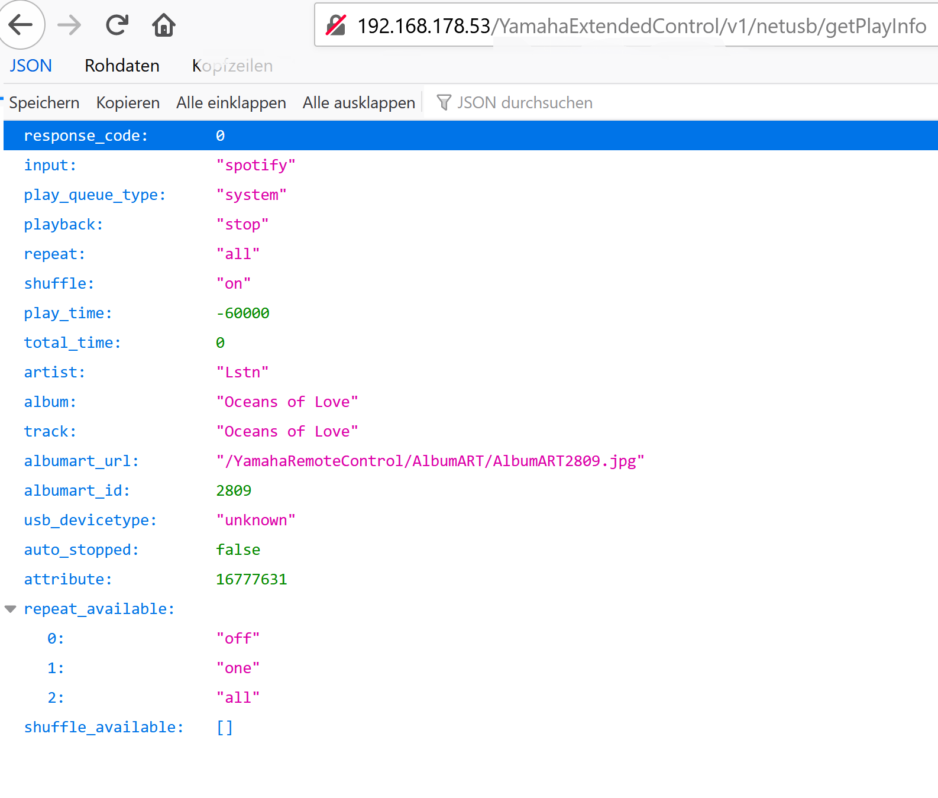
Task: Open the Kopfzeilen tab
Action: (232, 66)
